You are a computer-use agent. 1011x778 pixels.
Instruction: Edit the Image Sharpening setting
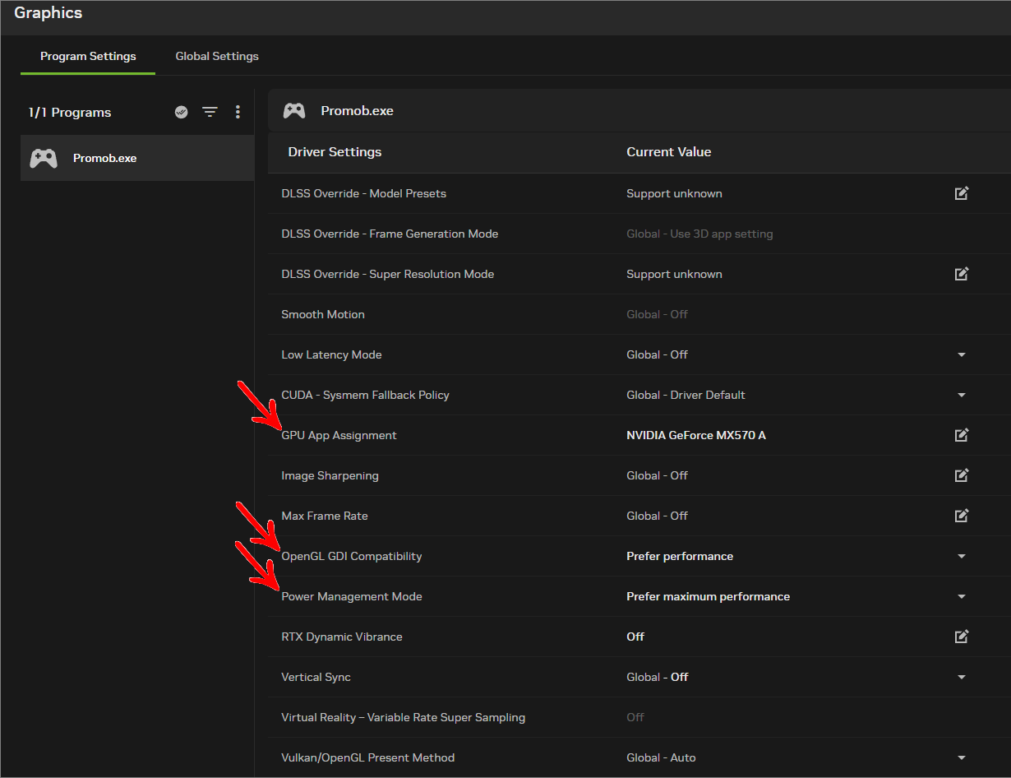962,475
